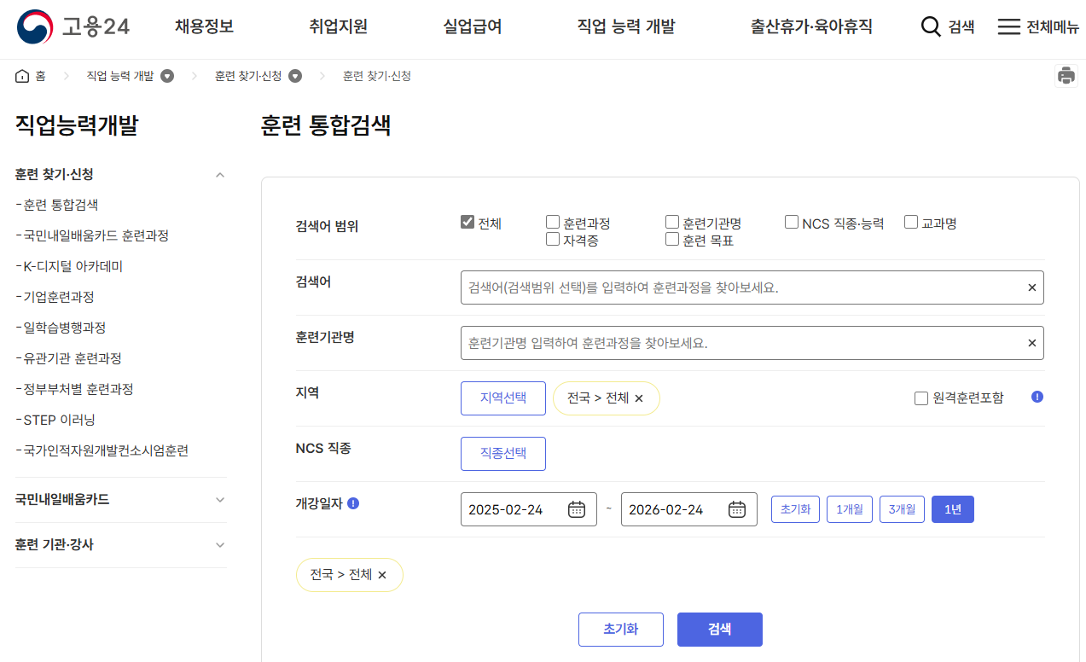The image size is (1086, 662).
Task: Open the 실업급여 top menu
Action: pyautogui.click(x=473, y=26)
